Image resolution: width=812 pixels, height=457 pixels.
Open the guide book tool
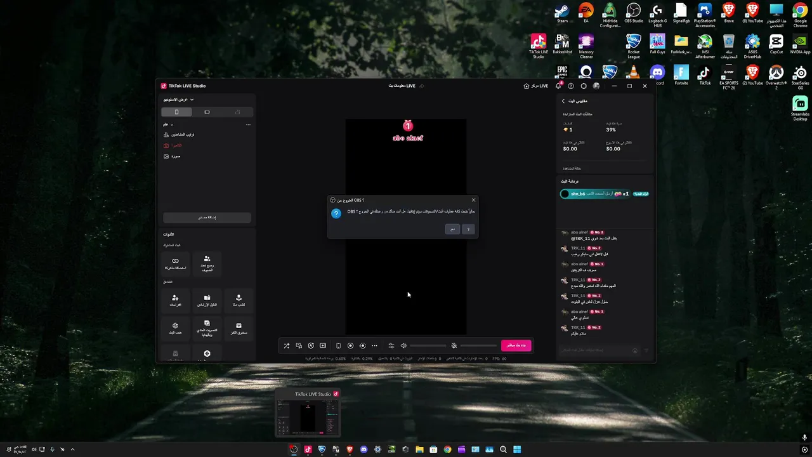(x=207, y=300)
